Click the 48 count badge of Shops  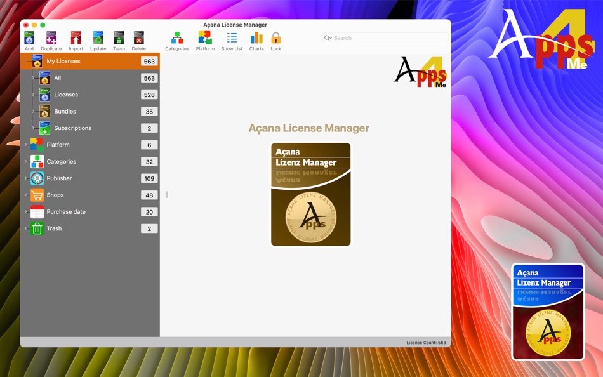[x=149, y=195]
